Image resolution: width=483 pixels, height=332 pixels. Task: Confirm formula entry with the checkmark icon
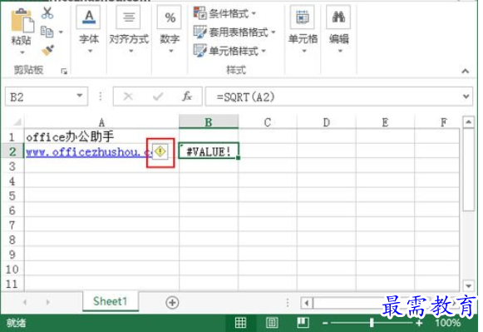coord(158,97)
